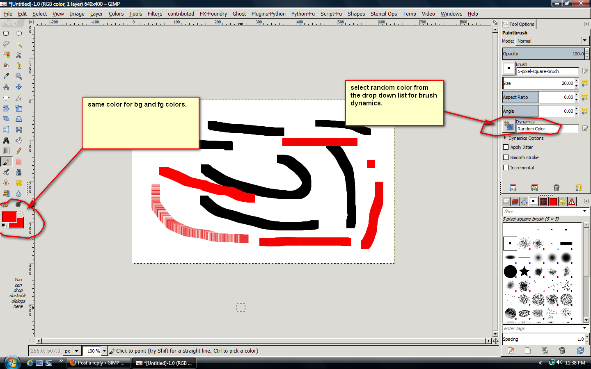
Task: Open the Error Console tab icon
Action: point(572,201)
